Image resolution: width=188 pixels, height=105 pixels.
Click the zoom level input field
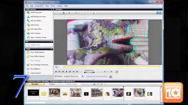pyautogui.click(x=61, y=67)
